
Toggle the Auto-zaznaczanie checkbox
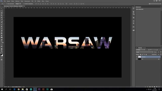coord(6,4)
